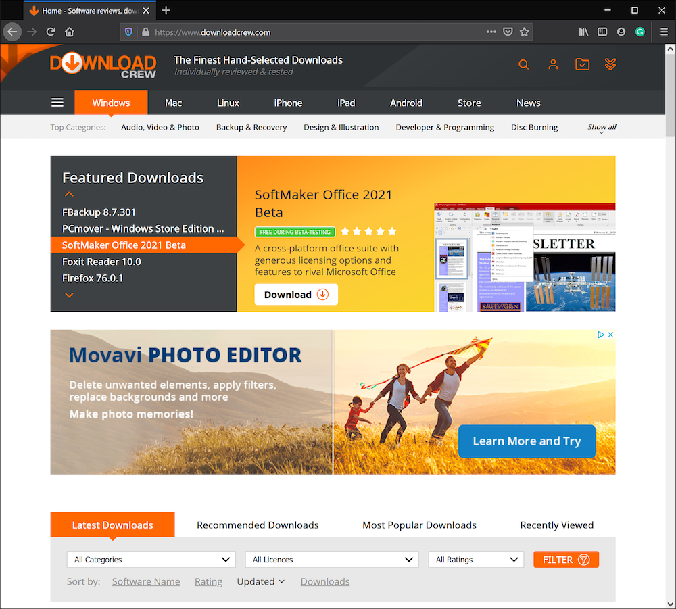Screen dimensions: 676x609
Task: Open the Firefox Library icon
Action: 583,32
